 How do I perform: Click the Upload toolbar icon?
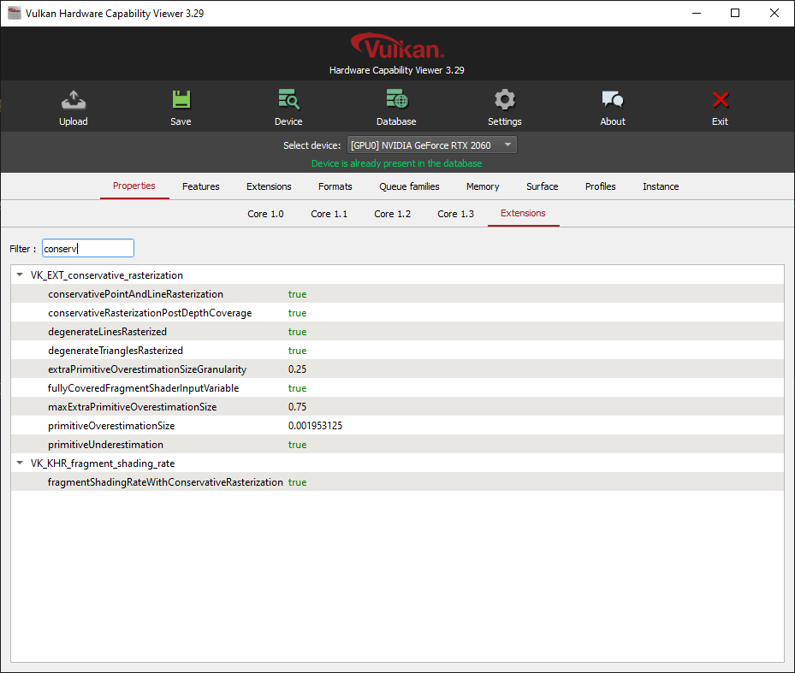(x=74, y=100)
